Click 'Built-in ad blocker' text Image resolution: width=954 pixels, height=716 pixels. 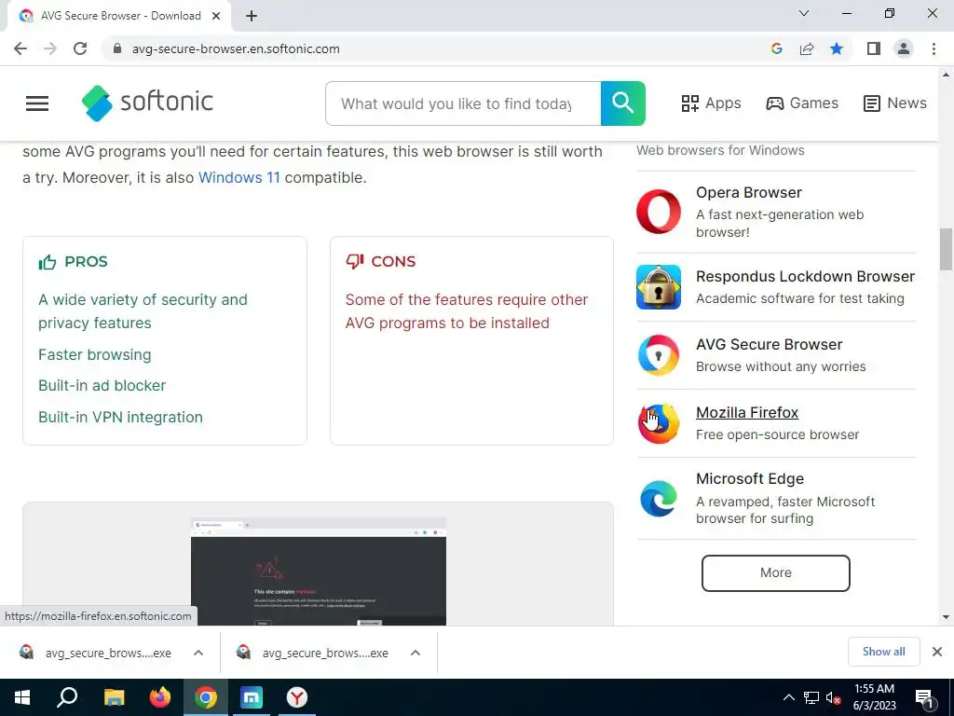coord(102,385)
